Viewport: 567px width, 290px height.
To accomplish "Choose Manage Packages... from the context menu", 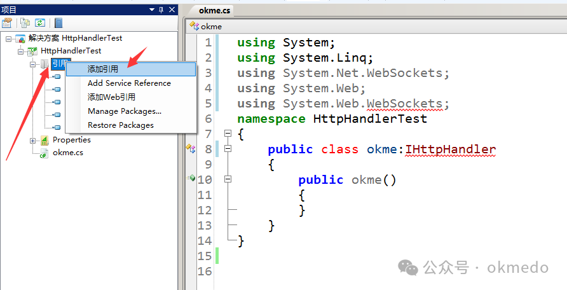I will [131, 111].
